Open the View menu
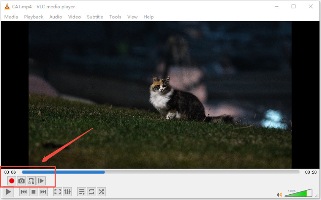The image size is (321, 200). (132, 17)
